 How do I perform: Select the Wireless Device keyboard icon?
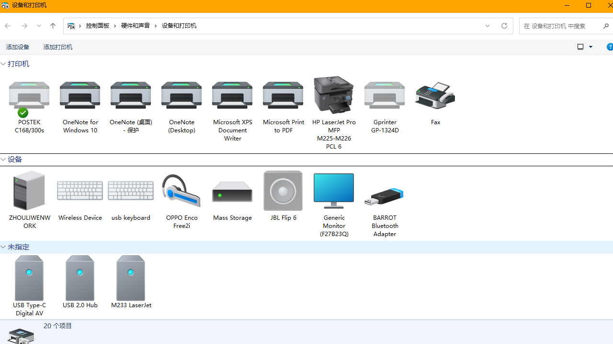point(80,191)
